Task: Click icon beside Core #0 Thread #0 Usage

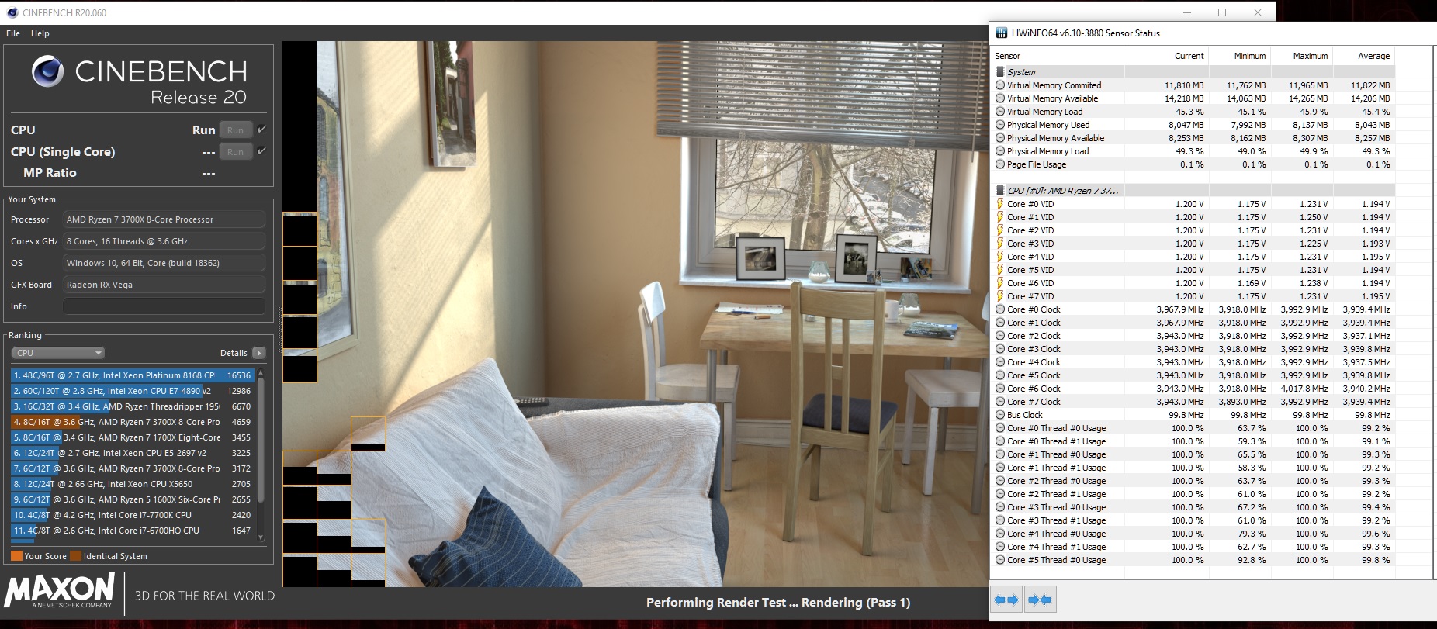Action: click(1000, 428)
